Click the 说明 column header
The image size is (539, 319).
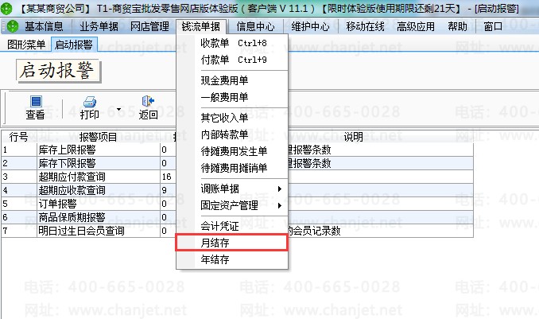click(354, 137)
